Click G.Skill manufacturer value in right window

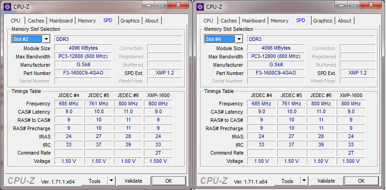[276, 65]
